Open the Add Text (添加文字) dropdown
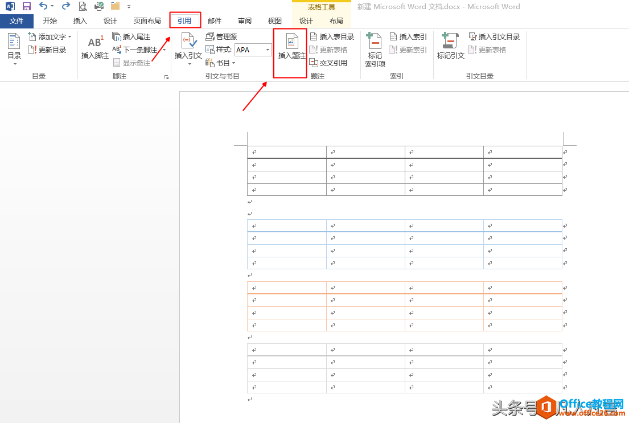The width and height of the screenshot is (629, 423). [50, 37]
